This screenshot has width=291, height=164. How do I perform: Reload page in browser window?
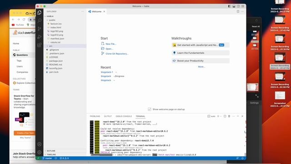[x=24, y=20]
